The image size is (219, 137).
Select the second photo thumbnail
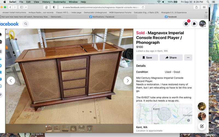point(57,129)
